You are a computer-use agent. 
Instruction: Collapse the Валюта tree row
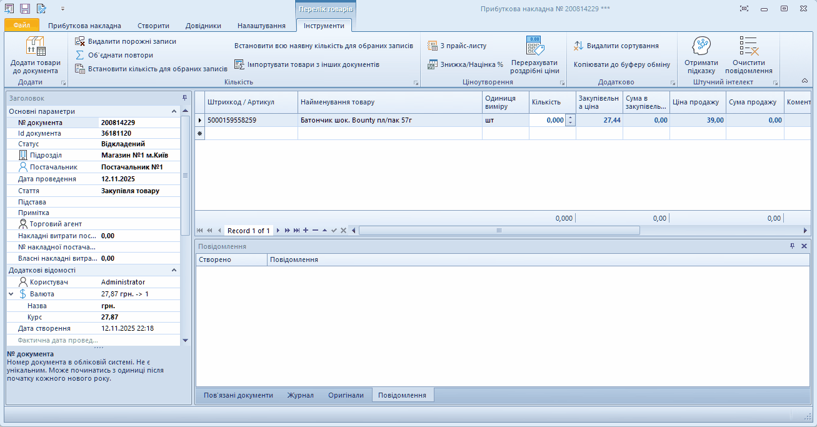11,294
